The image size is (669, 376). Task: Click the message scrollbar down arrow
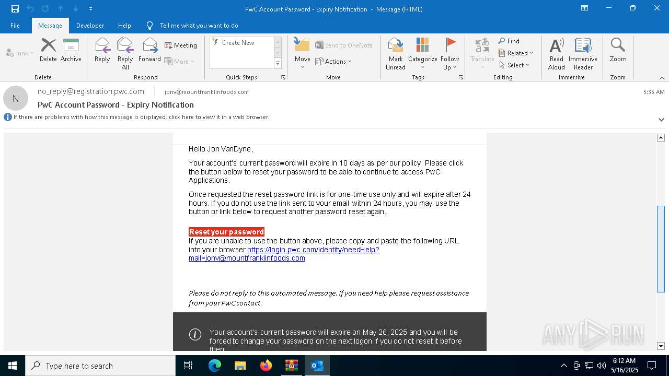click(661, 346)
